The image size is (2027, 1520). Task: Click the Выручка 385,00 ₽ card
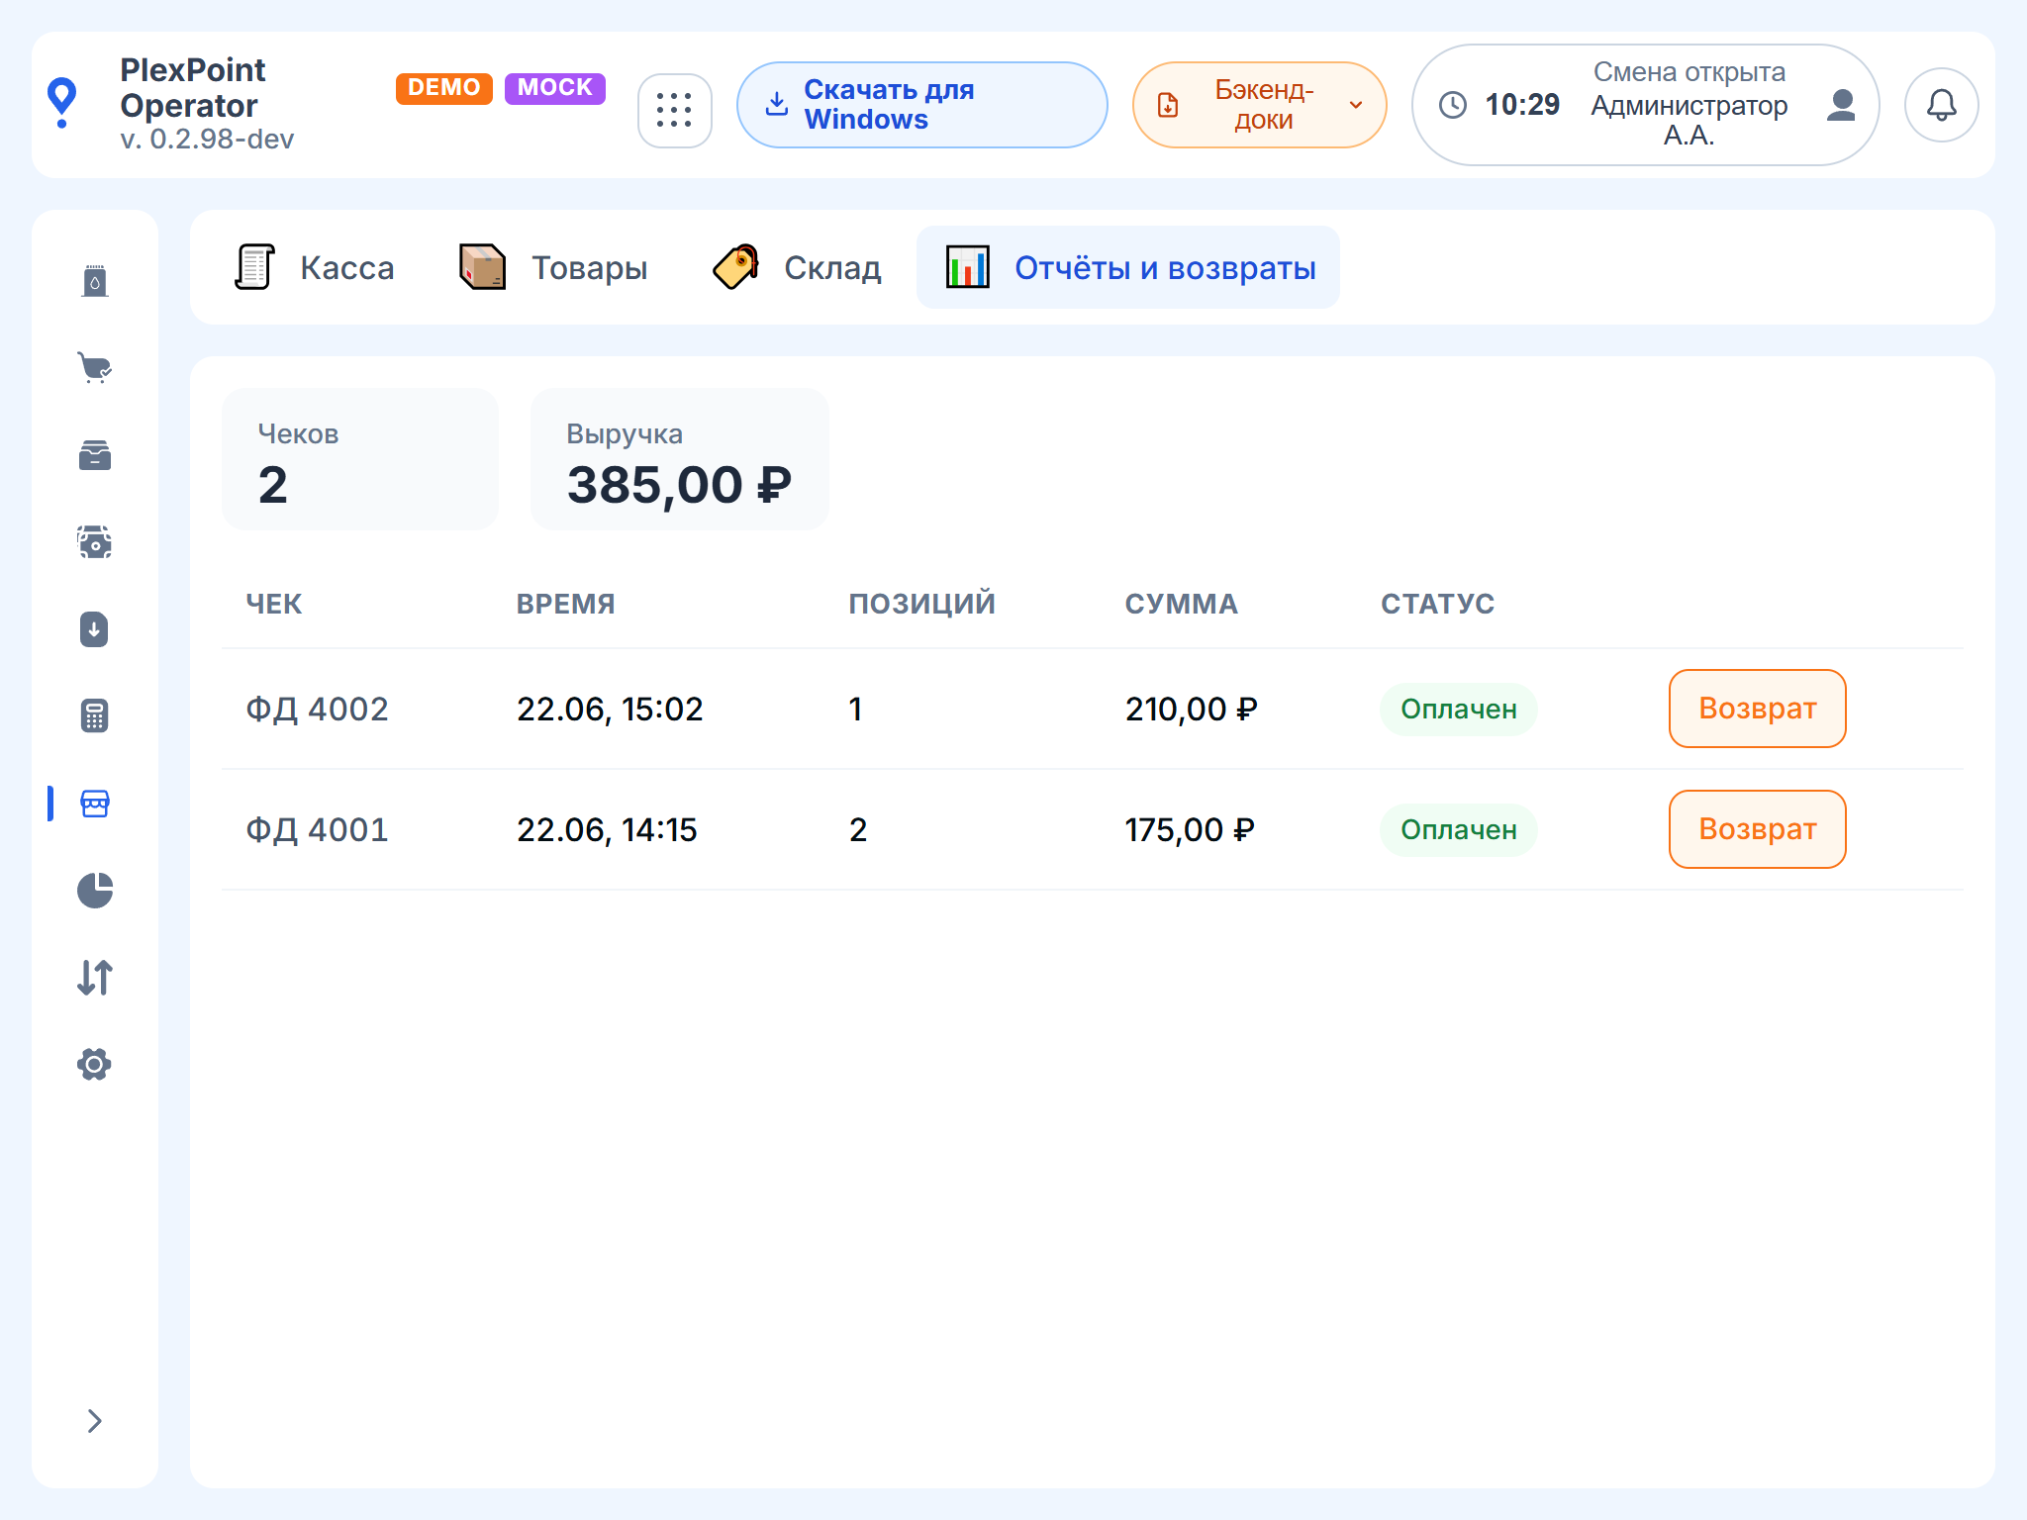pyautogui.click(x=680, y=459)
